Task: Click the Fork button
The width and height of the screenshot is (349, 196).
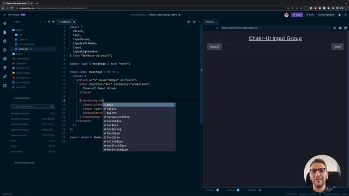Action: point(310,15)
